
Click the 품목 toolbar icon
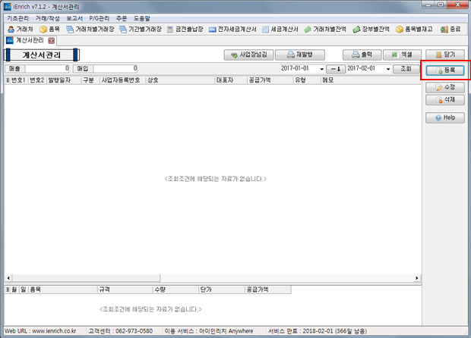49,29
